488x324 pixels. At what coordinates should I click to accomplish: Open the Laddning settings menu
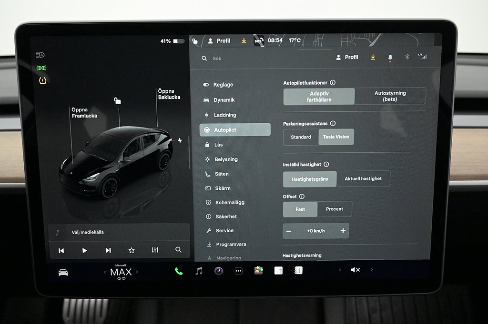pyautogui.click(x=224, y=115)
